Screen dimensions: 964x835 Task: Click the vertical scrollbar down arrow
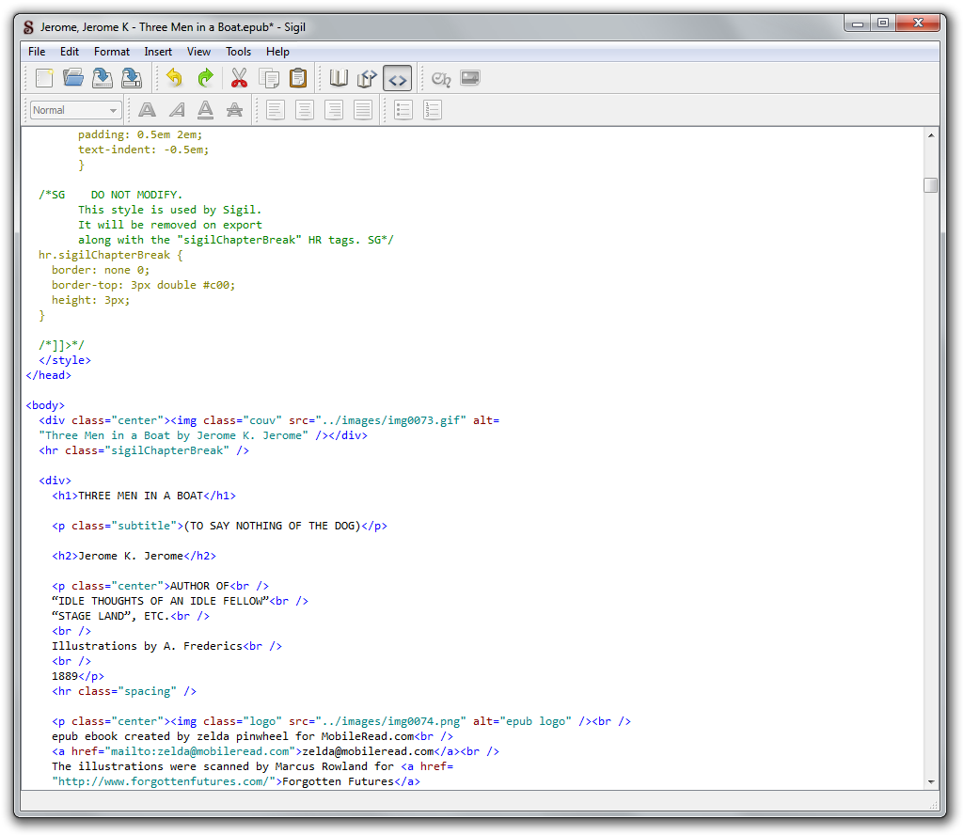point(931,781)
